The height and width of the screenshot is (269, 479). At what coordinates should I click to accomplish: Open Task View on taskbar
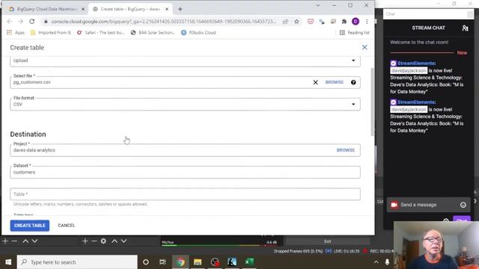pos(162,262)
